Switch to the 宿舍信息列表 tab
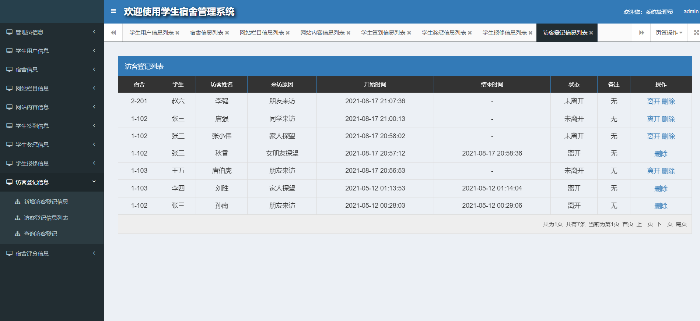700x321 pixels. (207, 33)
